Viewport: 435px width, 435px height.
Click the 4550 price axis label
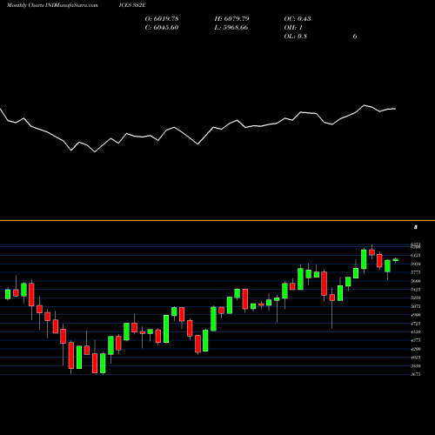coord(416,331)
